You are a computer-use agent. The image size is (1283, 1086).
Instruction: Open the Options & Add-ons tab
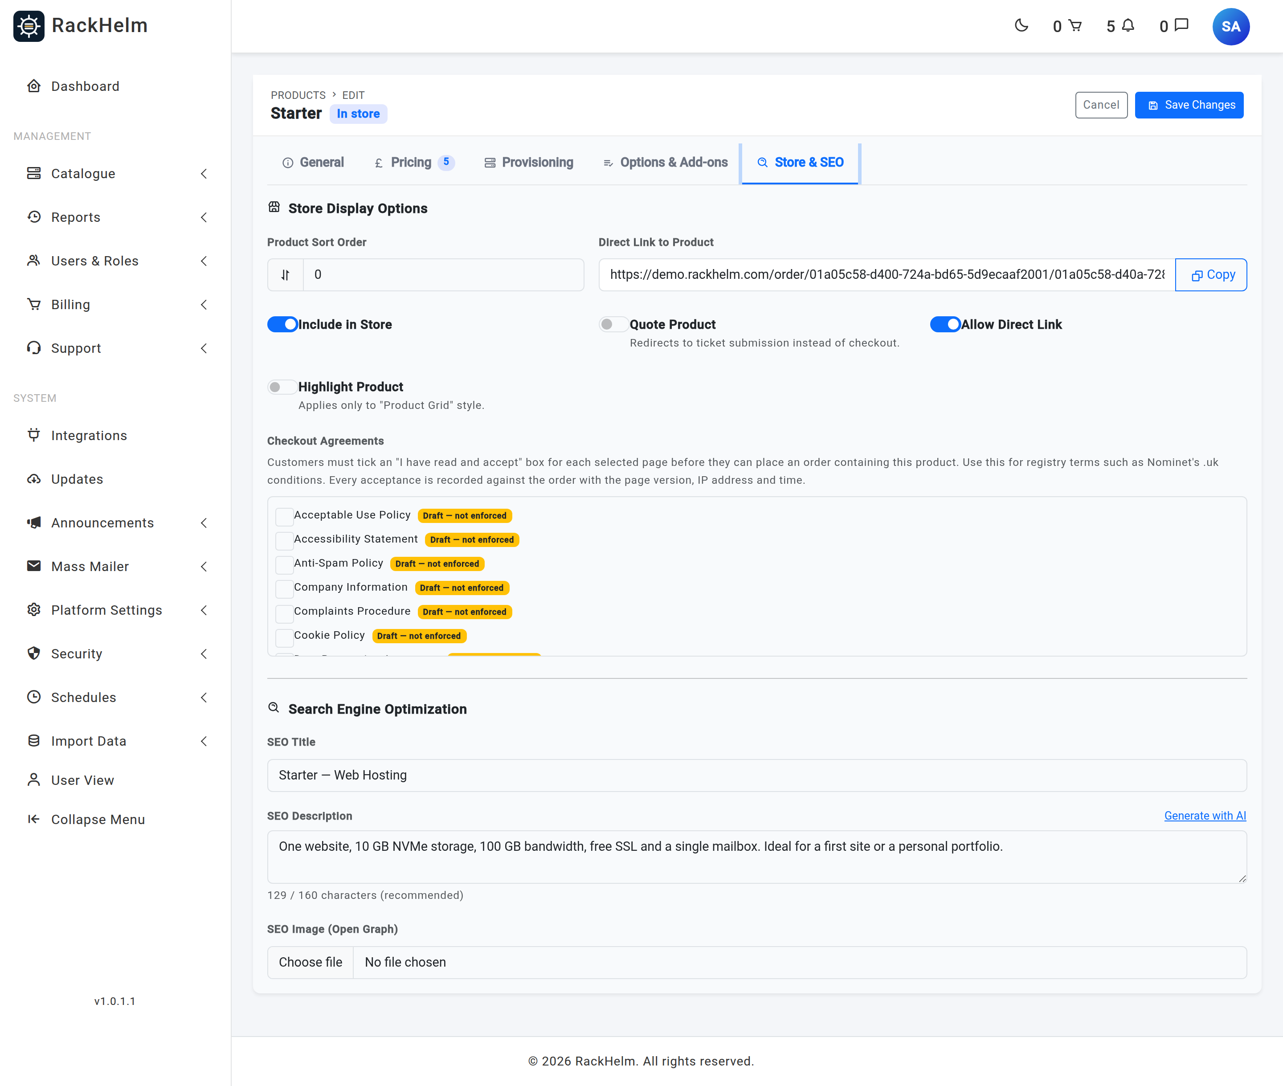666,163
